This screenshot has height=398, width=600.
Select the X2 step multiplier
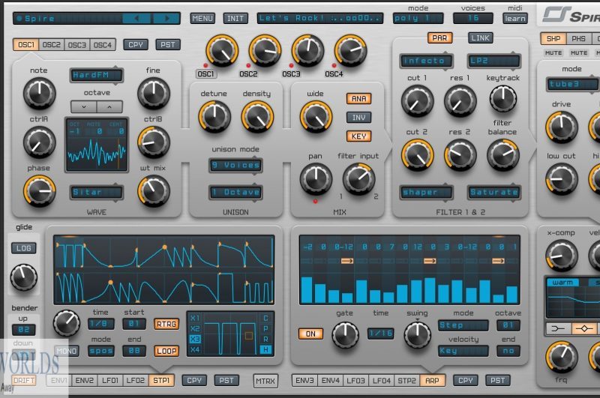pos(195,328)
